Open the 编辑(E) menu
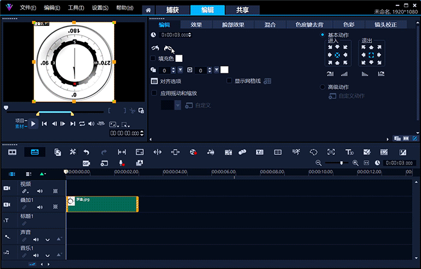 tap(52, 8)
